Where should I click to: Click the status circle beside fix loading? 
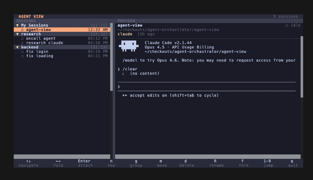tap(22, 56)
